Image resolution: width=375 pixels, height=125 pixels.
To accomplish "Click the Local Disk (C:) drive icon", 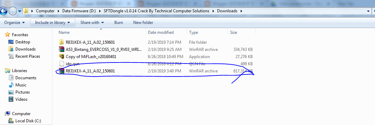I will 11,121.
